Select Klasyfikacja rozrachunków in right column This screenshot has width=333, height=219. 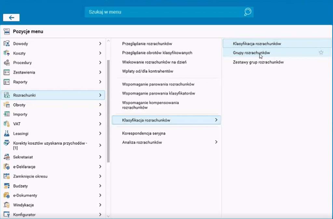[277, 43]
